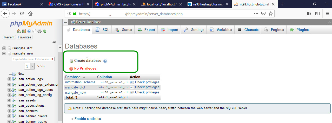332x123 pixels.
Task: Open the page number dropdown in sidebar
Action: pos(29,66)
